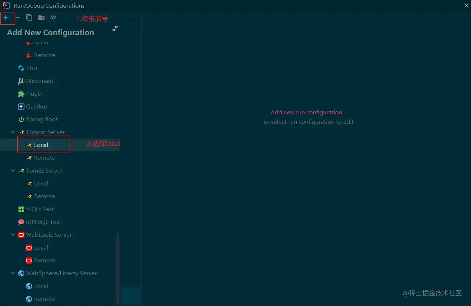Click the green Plugin puzzle icon
The width and height of the screenshot is (471, 306).
tap(21, 94)
